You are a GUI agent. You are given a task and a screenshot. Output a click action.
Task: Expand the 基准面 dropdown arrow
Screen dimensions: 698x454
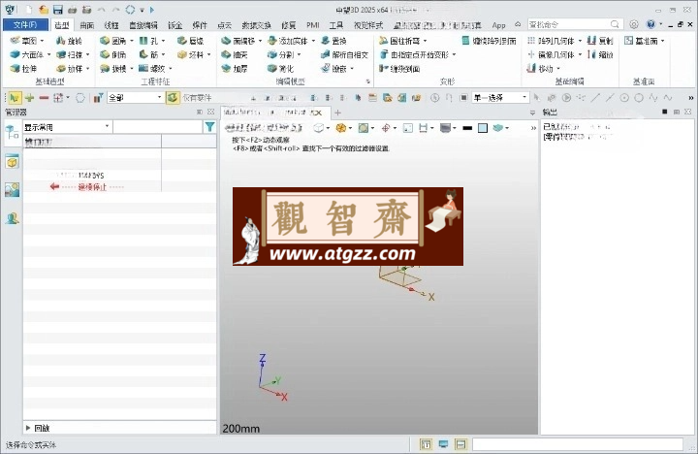point(663,41)
